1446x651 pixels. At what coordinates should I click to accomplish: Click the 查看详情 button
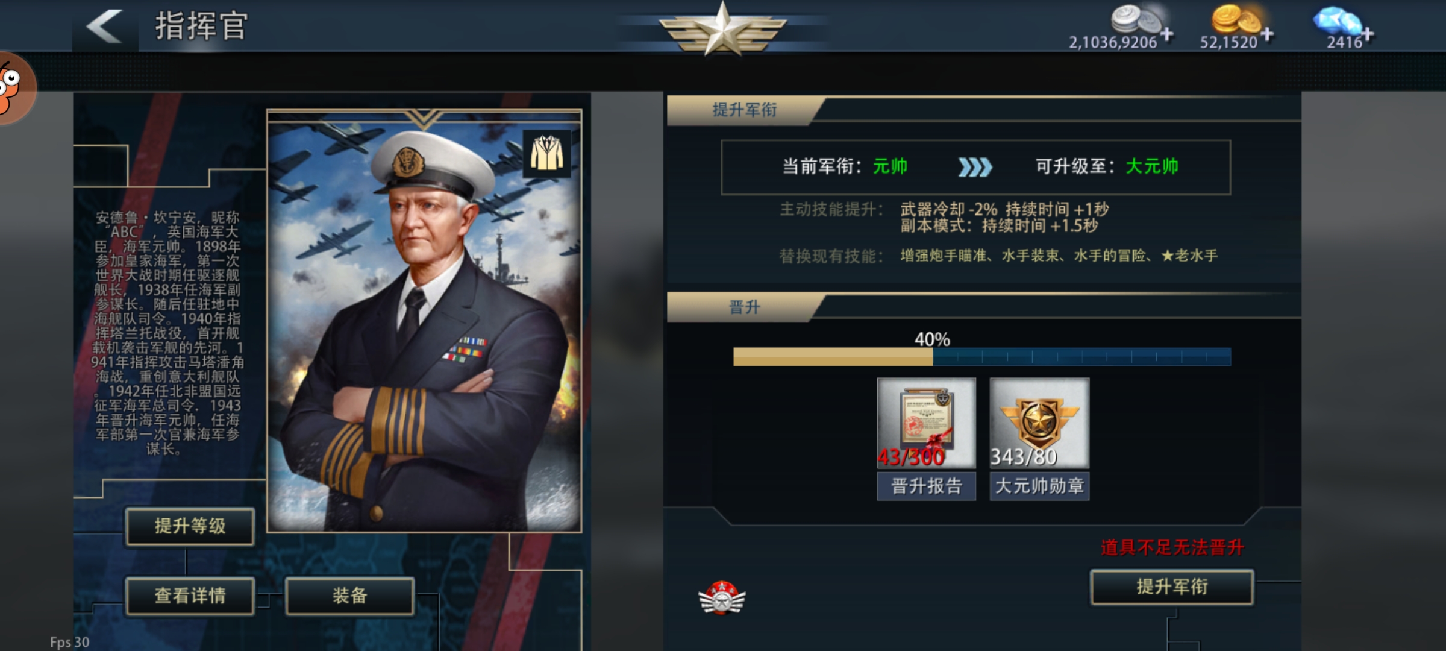click(190, 596)
